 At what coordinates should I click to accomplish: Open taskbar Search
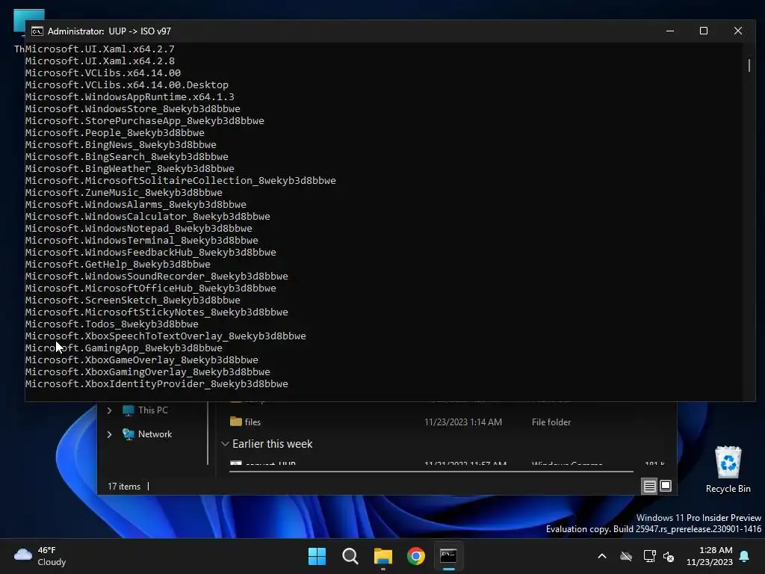pos(350,556)
